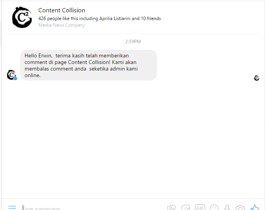265x210 pixels.
Task: Click the 'Type a message' input field
Action: click(93, 208)
